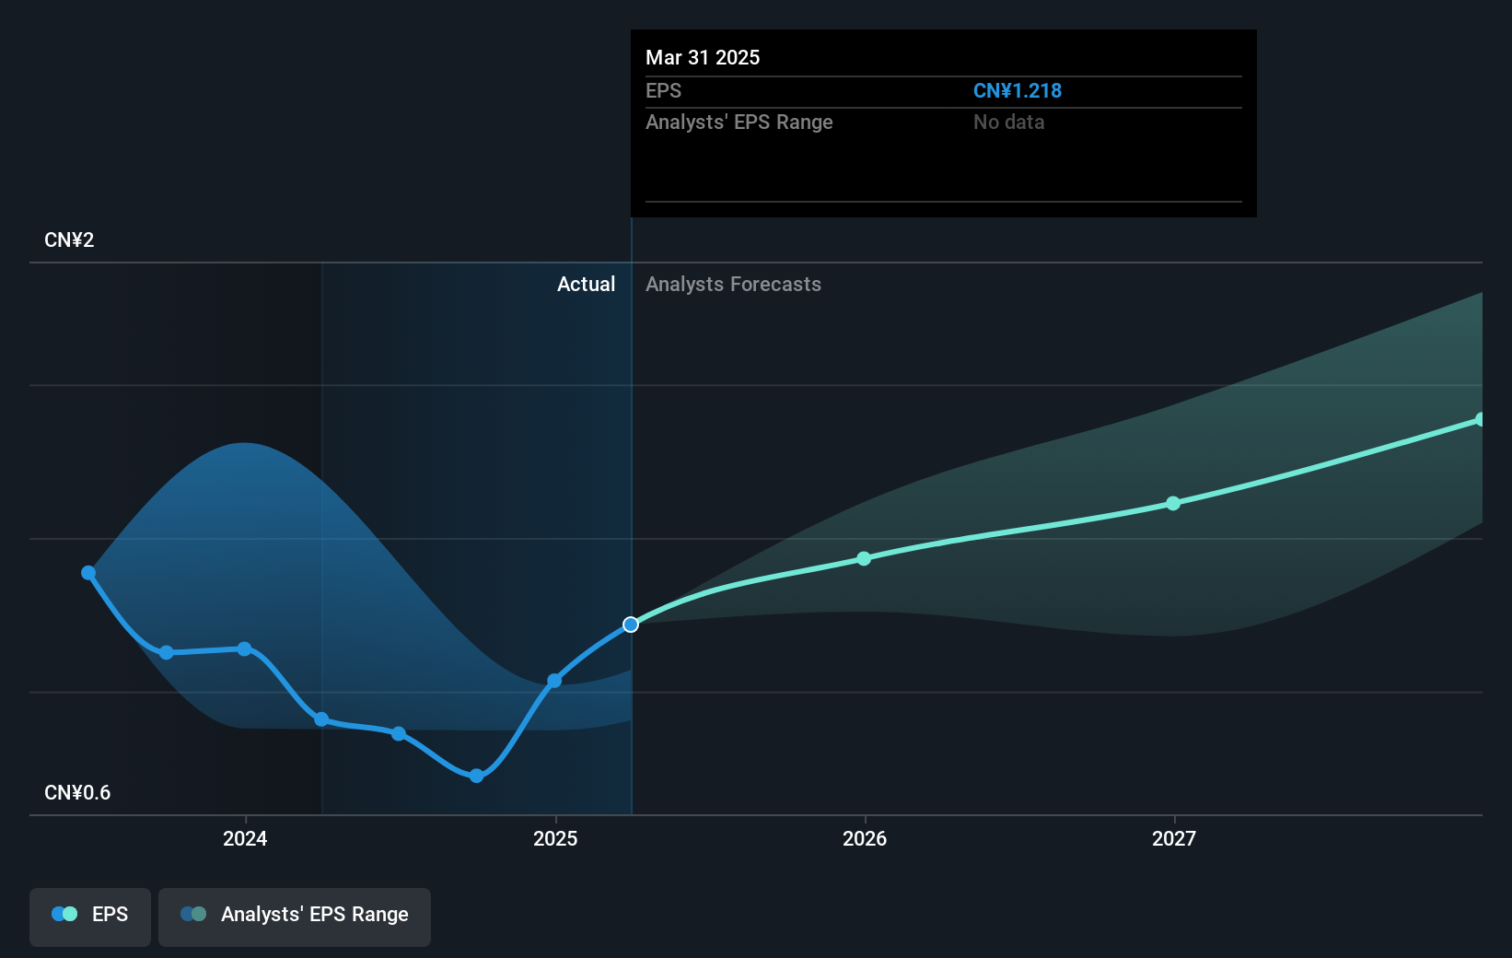Screen dimensions: 1512x958
Task: Click the Analysts' EPS Range tooltip row label
Action: point(739,122)
